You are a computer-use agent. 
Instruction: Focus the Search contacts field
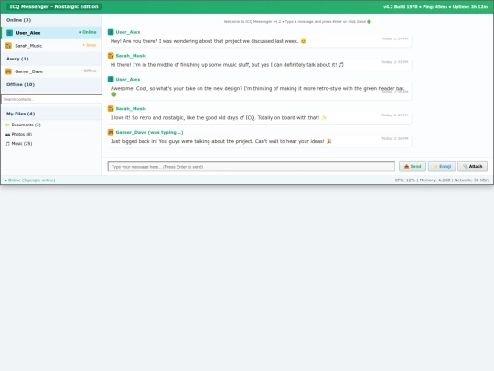click(51, 99)
